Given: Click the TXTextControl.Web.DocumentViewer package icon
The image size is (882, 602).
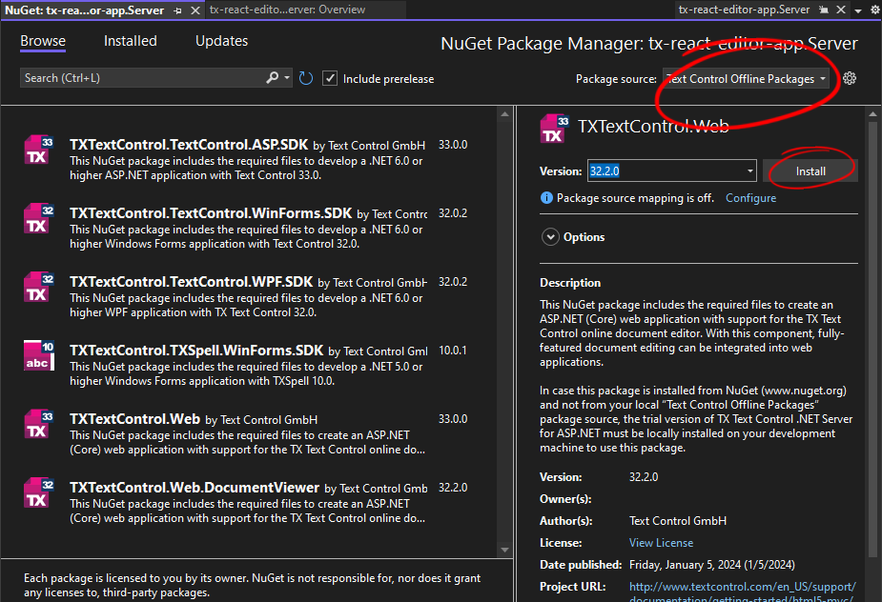Looking at the screenshot, I should [39, 493].
